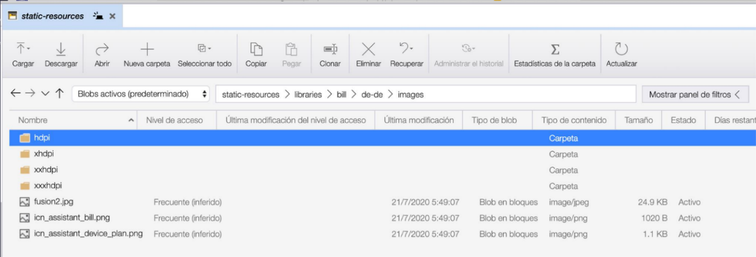This screenshot has width=756, height=257.
Task: Click Mostrar panel de filtros button
Action: (x=695, y=95)
